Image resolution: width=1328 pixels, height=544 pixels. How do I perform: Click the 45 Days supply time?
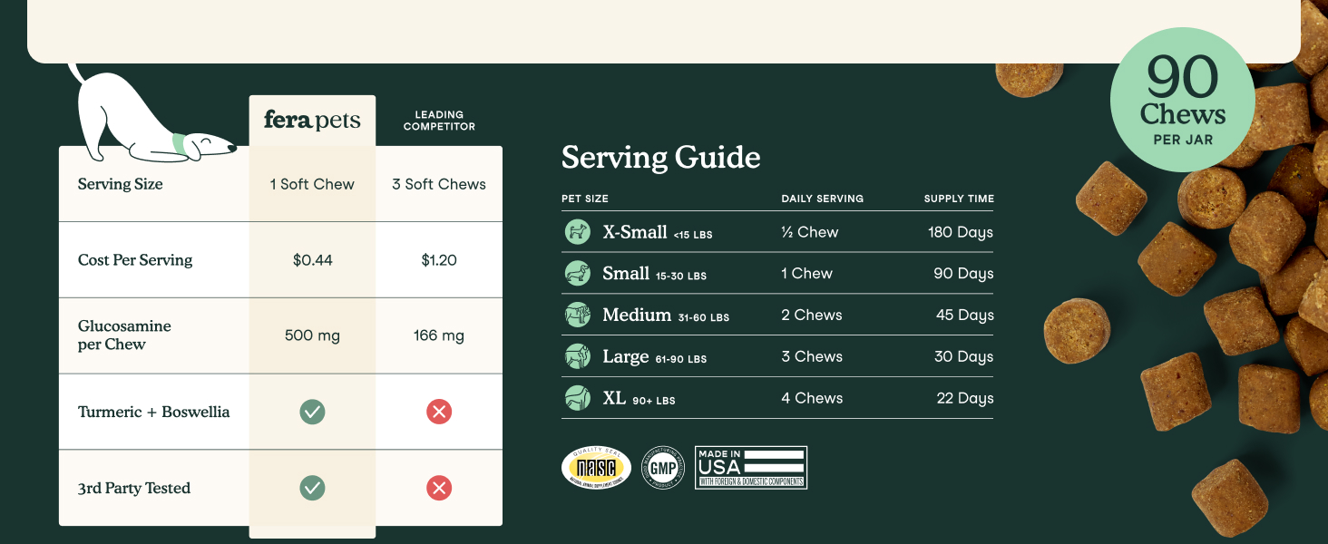coord(964,316)
